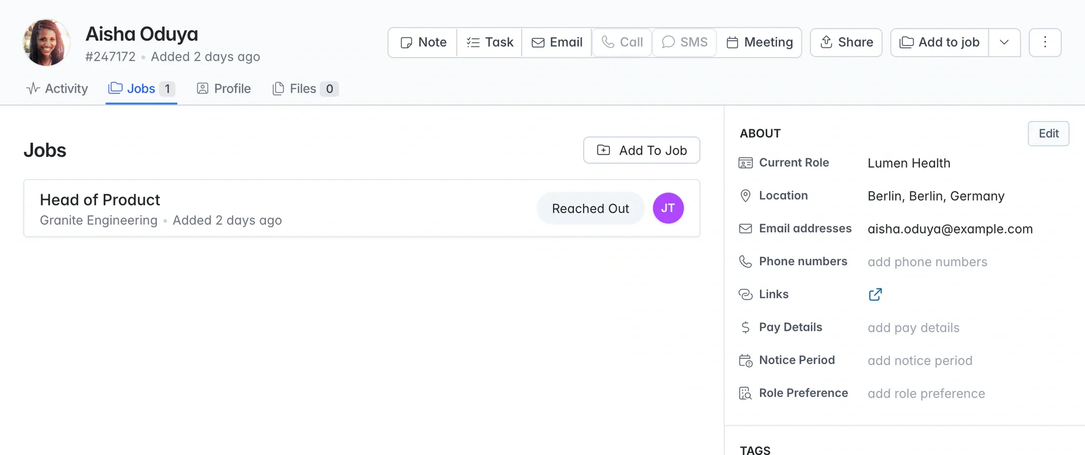Click the Location pin icon
The image size is (1085, 455).
[746, 196]
